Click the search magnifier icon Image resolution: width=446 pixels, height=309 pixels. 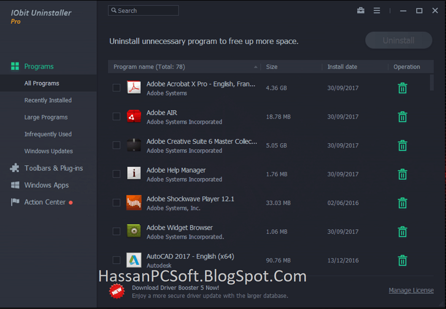tap(114, 10)
